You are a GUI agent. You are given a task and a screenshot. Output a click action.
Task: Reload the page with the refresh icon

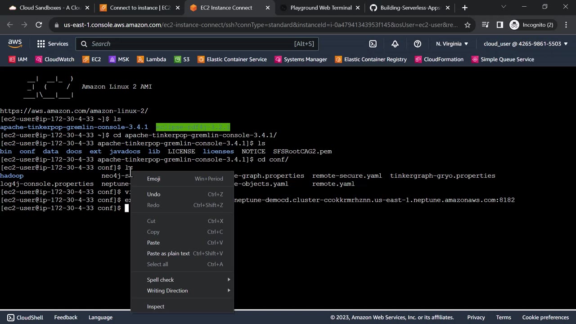[39, 25]
